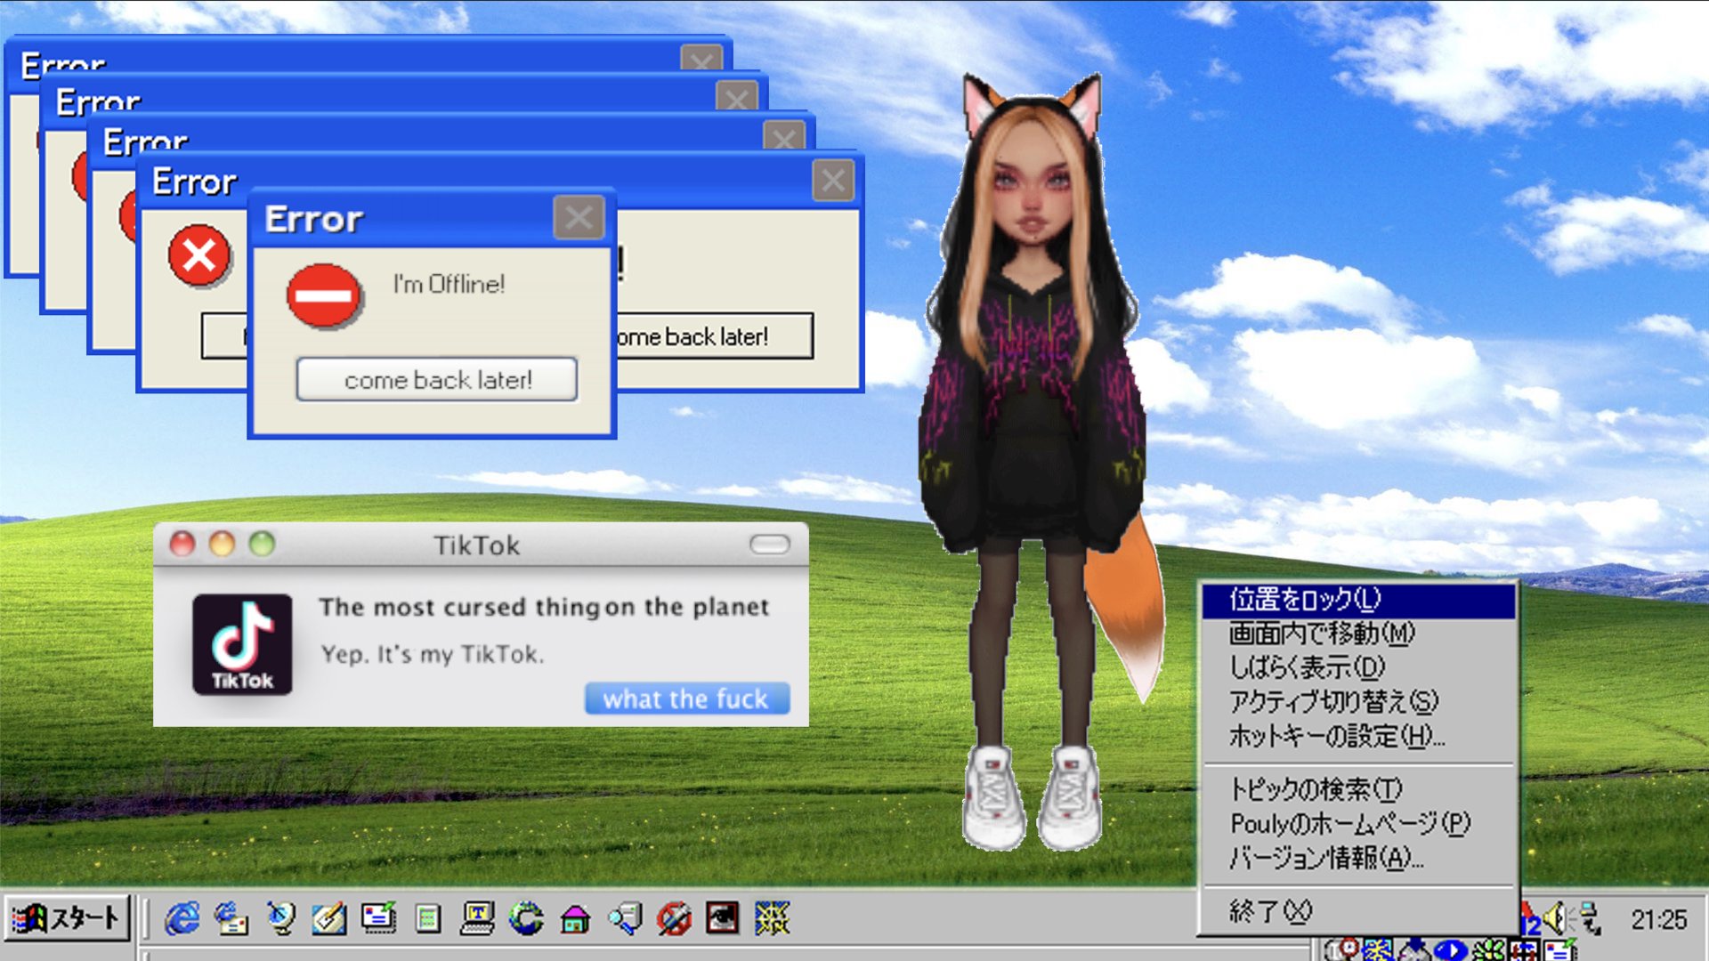Choose アクティブ切り替え(S) from the menu
The width and height of the screenshot is (1709, 961).
coord(1358,702)
